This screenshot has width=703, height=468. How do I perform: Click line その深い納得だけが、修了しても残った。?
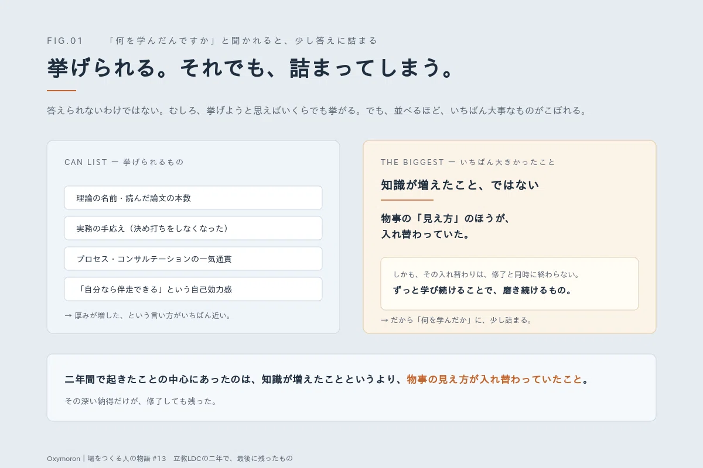141,401
